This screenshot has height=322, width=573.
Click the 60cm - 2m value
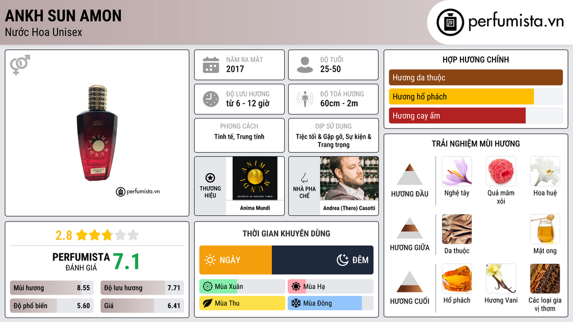coord(339,103)
